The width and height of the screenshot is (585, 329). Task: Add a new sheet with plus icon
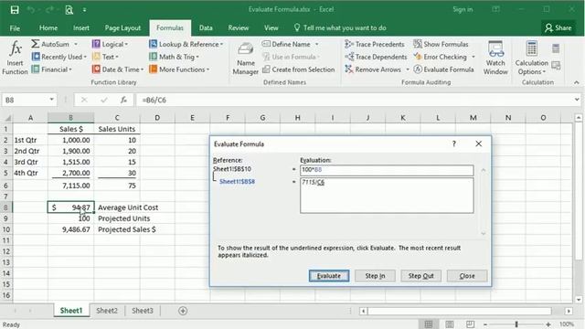pyautogui.click(x=183, y=311)
